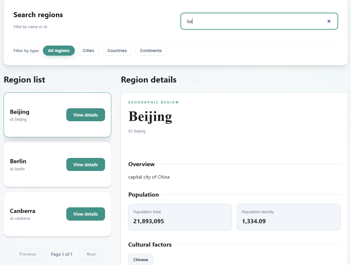The height and width of the screenshot is (265, 351).
Task: Click the Overview section heading
Action: 141,164
